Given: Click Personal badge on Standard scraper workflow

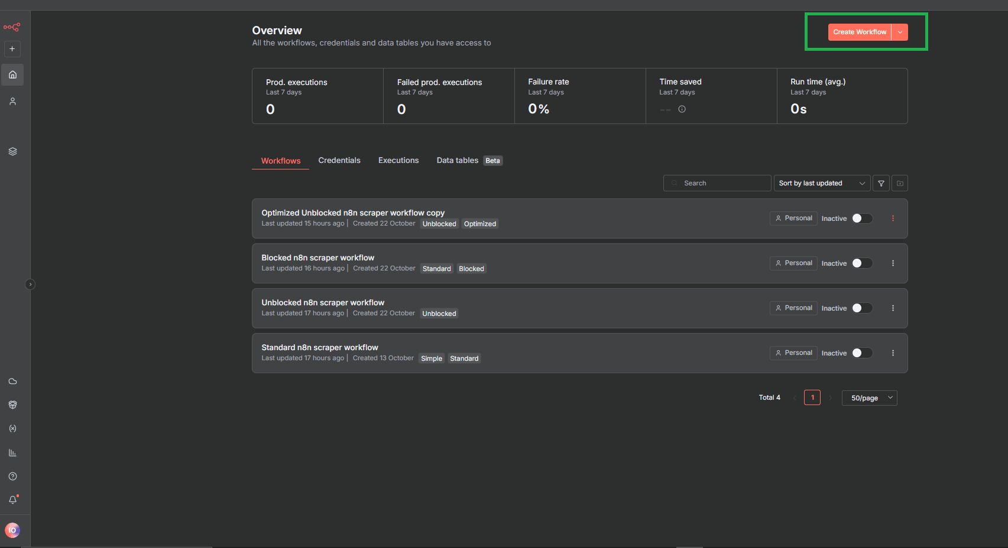Looking at the screenshot, I should tap(793, 353).
